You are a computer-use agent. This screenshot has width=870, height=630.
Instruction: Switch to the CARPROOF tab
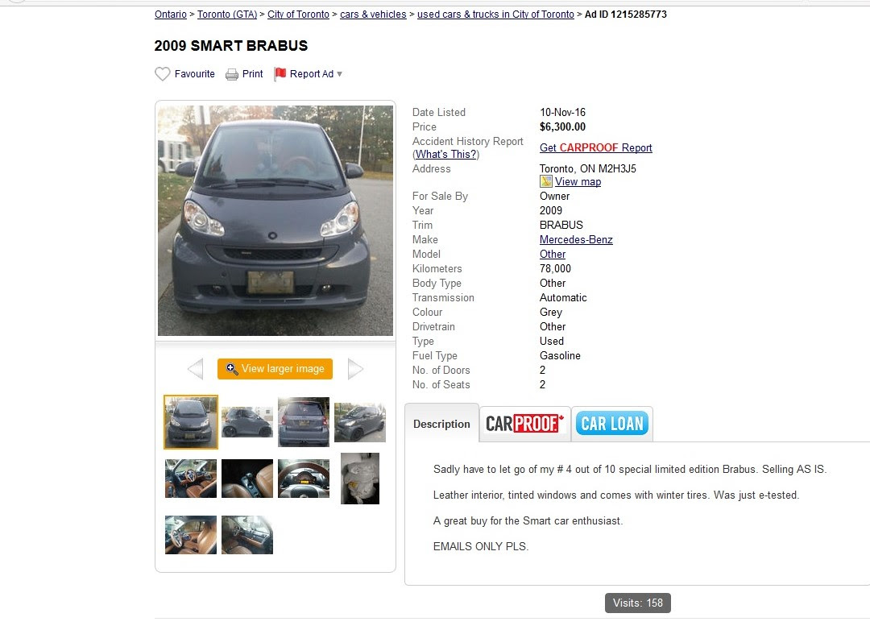[x=525, y=424]
